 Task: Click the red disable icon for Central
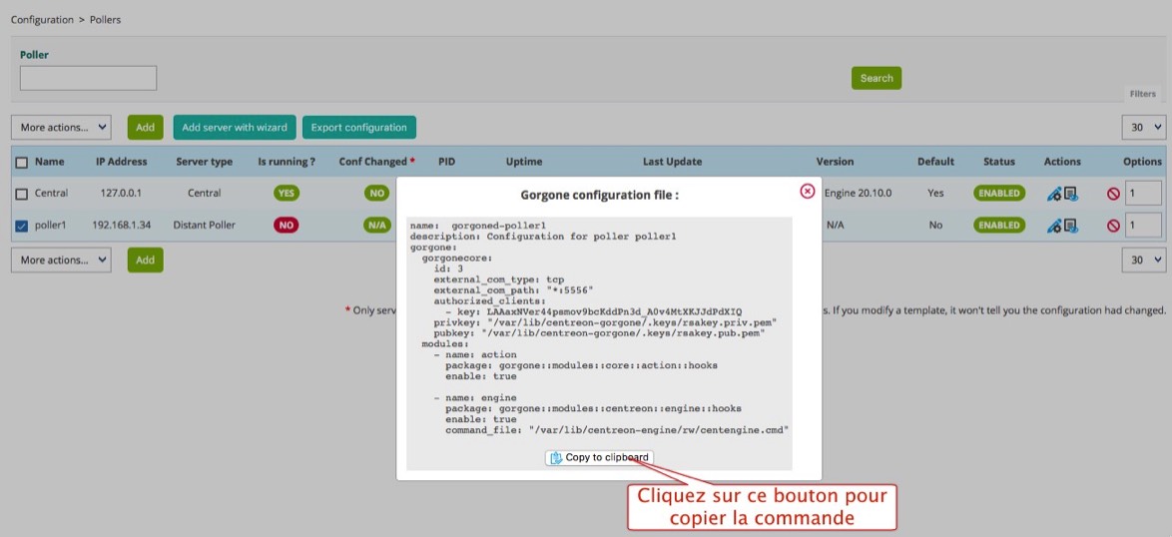[1113, 194]
